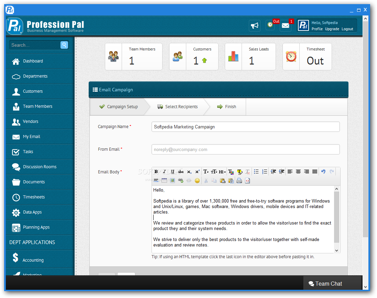
Task: Click the Profile link
Action: coord(317,29)
